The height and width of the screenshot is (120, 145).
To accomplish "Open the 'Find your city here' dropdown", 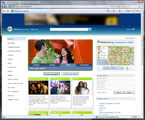I will pos(113,68).
